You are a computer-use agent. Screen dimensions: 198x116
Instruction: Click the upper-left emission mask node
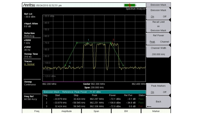pyautogui.click(x=77, y=43)
